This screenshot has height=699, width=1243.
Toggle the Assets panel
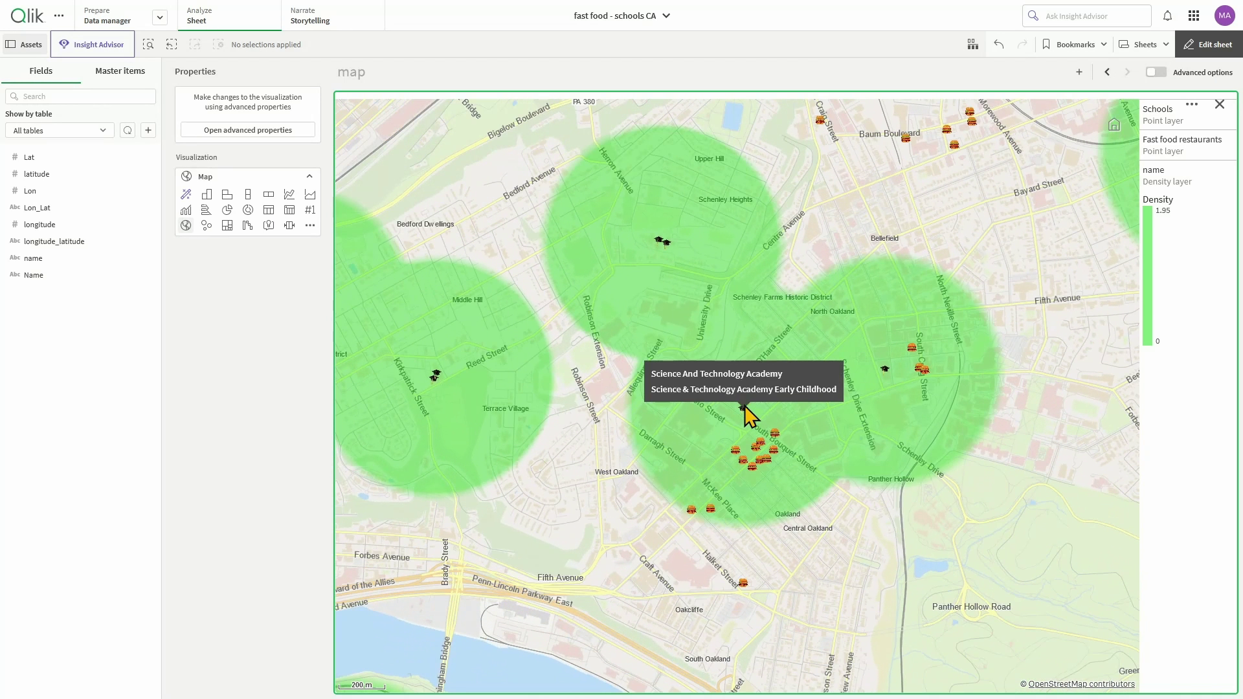point(24,45)
